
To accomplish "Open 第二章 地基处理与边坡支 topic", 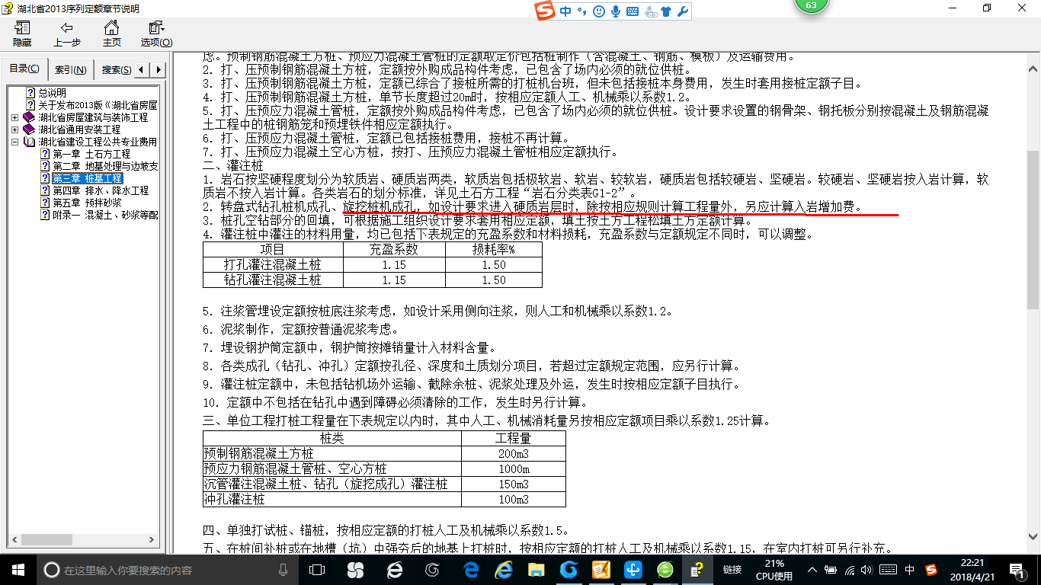I will pyautogui.click(x=104, y=166).
